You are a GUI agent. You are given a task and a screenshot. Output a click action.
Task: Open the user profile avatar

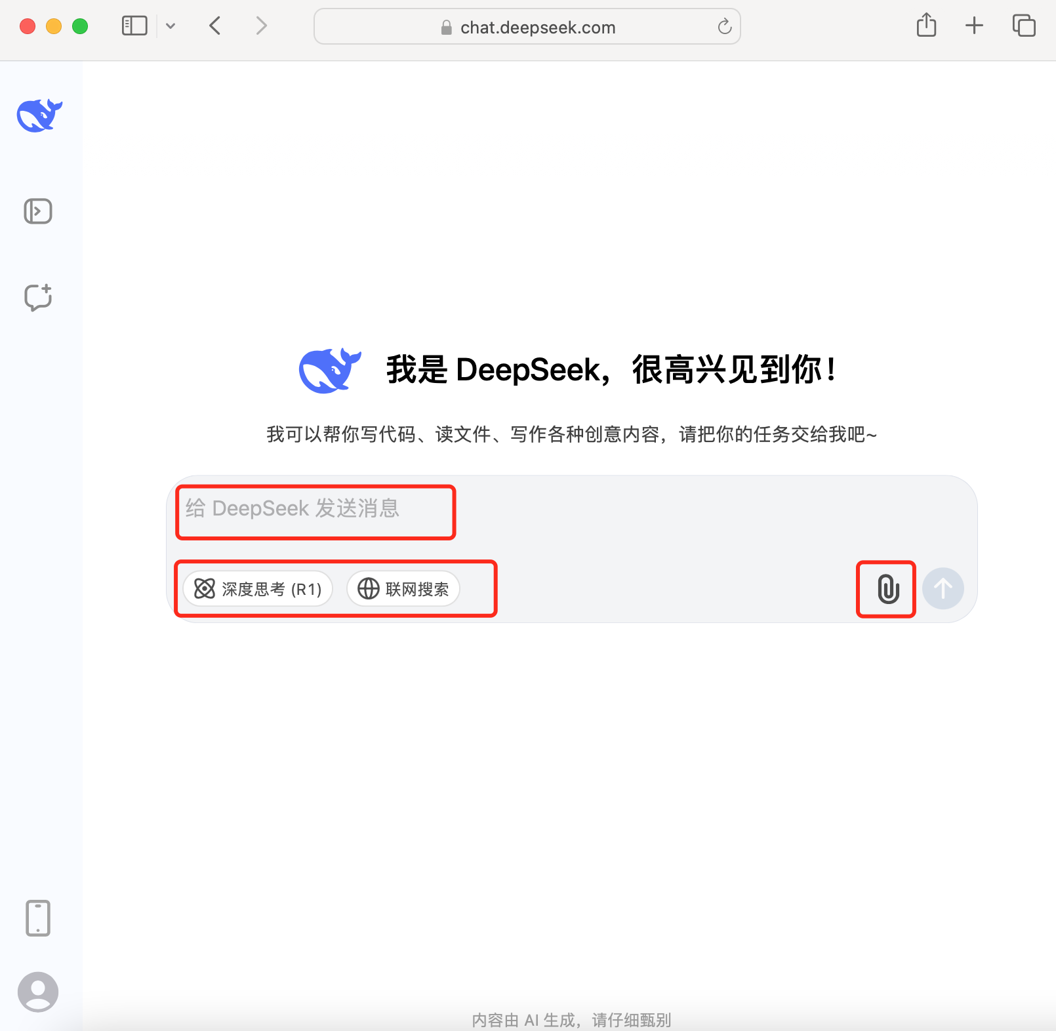point(38,992)
